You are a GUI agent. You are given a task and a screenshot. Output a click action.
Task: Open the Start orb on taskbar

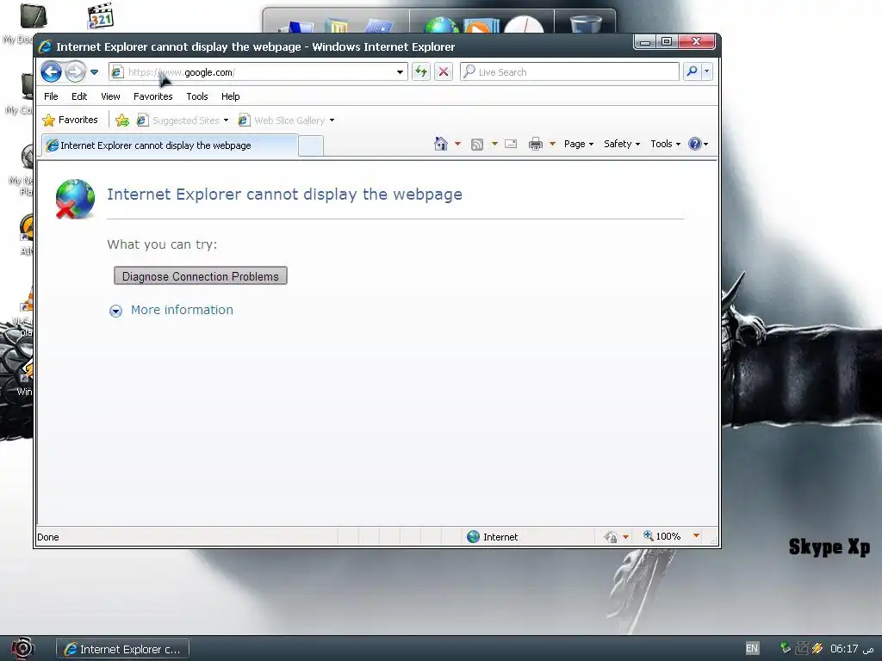22,649
